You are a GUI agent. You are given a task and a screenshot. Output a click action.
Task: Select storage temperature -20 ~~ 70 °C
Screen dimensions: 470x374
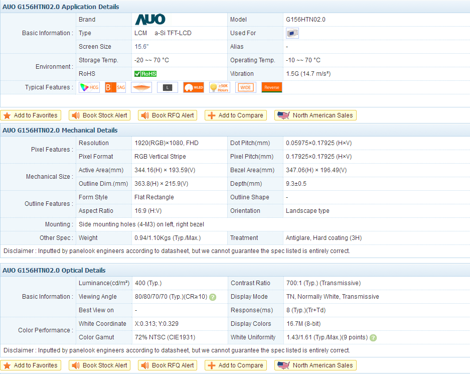click(151, 60)
